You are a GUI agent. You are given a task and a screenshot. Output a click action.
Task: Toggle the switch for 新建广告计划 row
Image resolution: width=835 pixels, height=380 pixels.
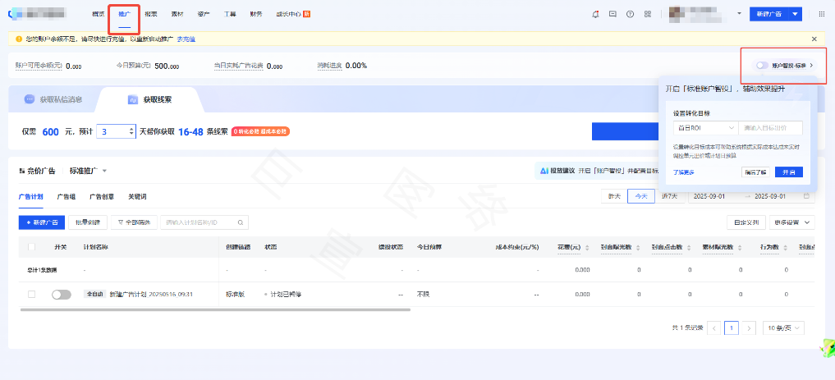[62, 295]
